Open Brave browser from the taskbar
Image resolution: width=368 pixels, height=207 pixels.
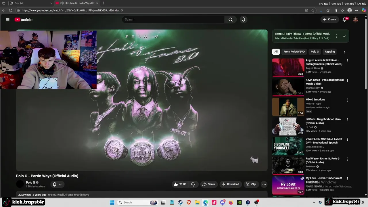coord(189,202)
